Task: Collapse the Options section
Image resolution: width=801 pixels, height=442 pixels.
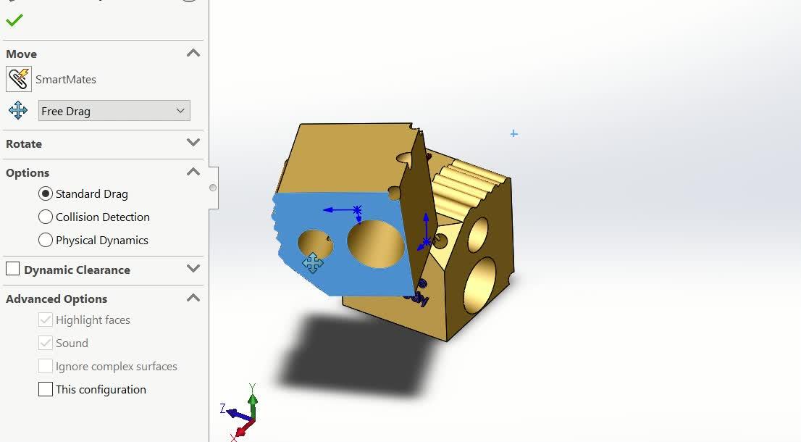Action: (x=193, y=172)
